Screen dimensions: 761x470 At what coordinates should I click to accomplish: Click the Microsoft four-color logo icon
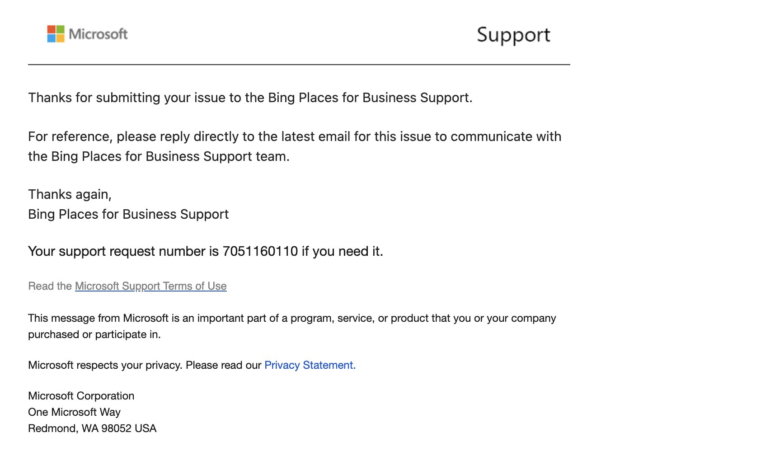point(56,34)
